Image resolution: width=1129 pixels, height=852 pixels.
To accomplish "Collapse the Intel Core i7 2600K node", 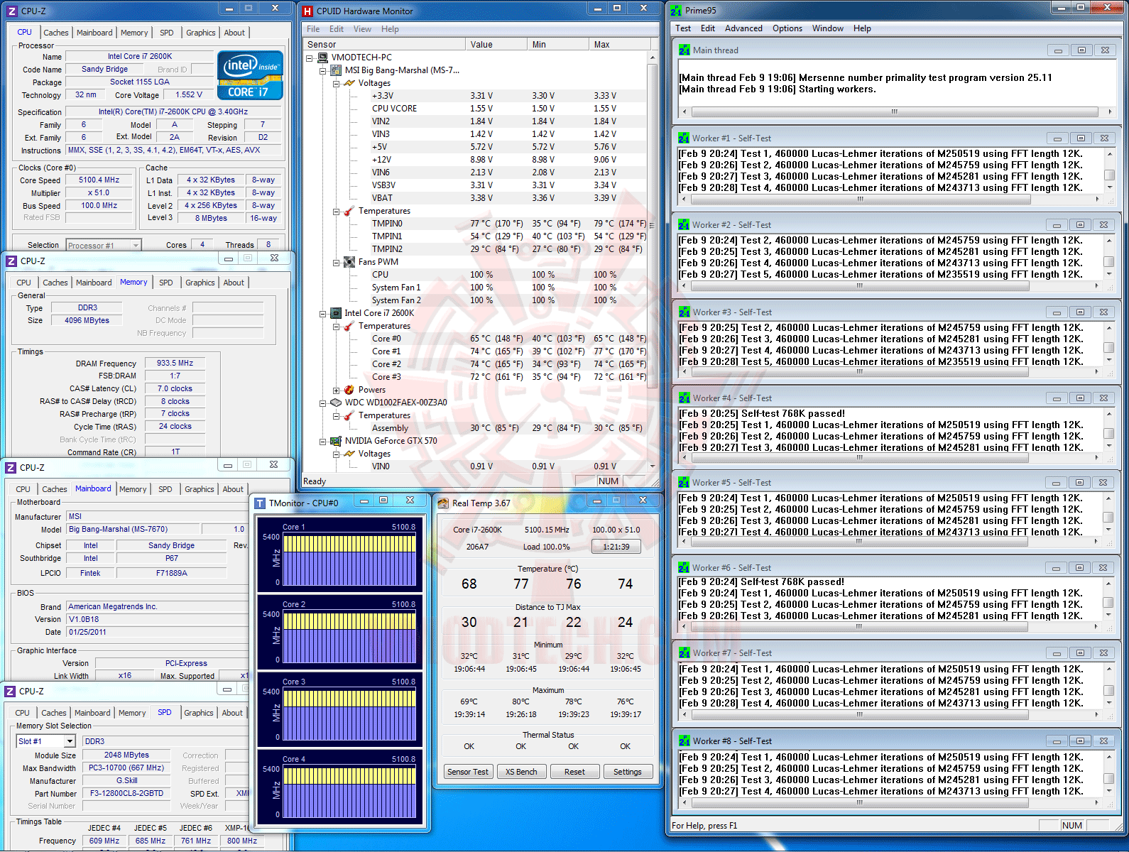I will click(x=322, y=313).
